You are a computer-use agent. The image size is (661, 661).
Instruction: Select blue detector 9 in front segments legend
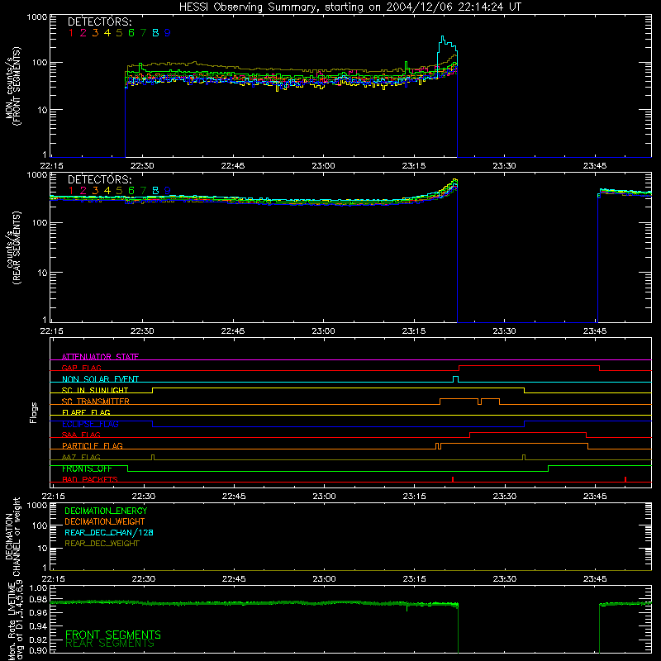pyautogui.click(x=168, y=33)
